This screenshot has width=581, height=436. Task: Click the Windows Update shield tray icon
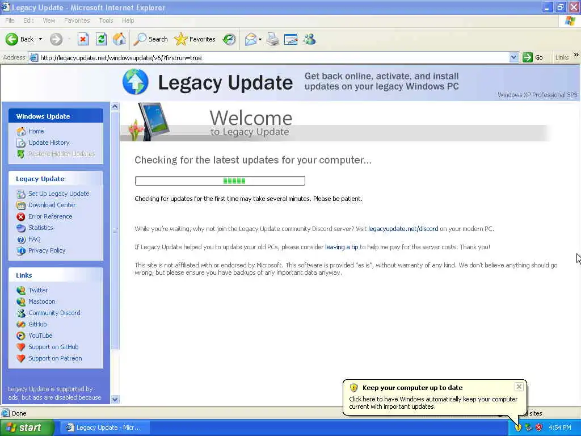[x=518, y=427]
